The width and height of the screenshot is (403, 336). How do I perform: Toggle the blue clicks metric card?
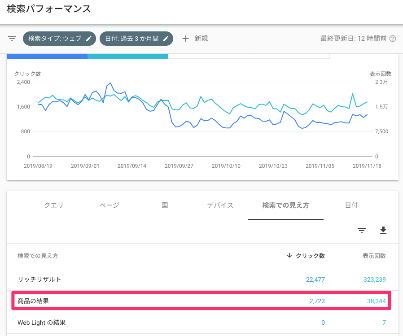(47, 56)
